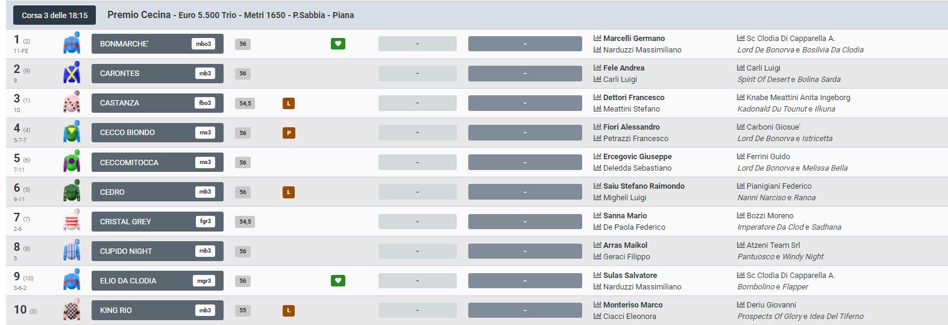This screenshot has height=325, width=948.
Task: Select the CRISTAL GREY horse button
Action: pos(157,222)
